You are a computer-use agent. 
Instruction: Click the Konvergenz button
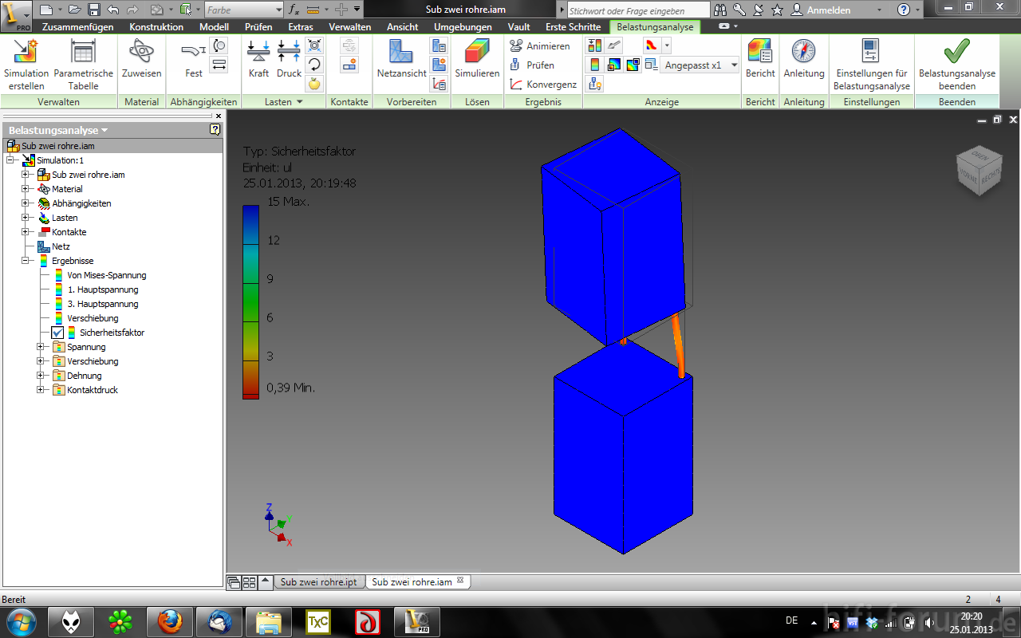coord(543,85)
